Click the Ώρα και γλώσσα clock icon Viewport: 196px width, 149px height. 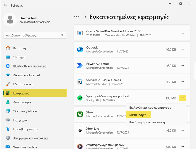coord(8,111)
